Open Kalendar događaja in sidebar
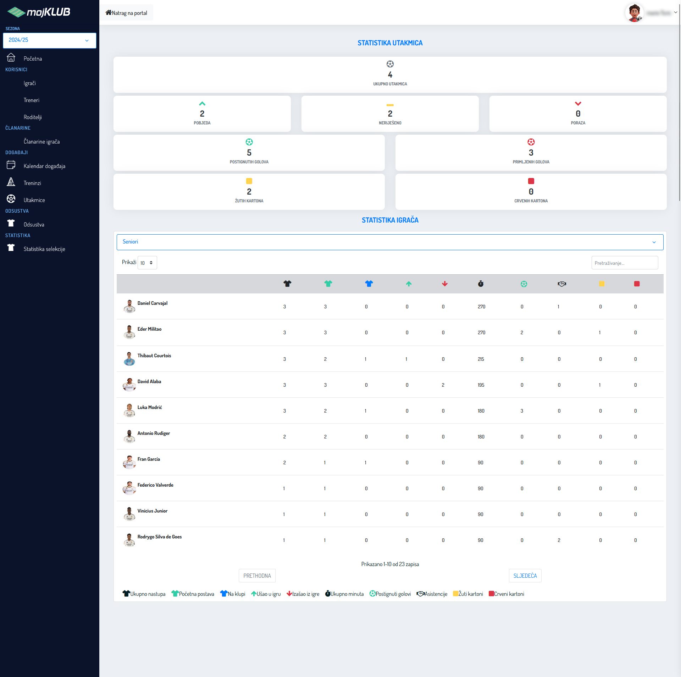 coord(44,166)
